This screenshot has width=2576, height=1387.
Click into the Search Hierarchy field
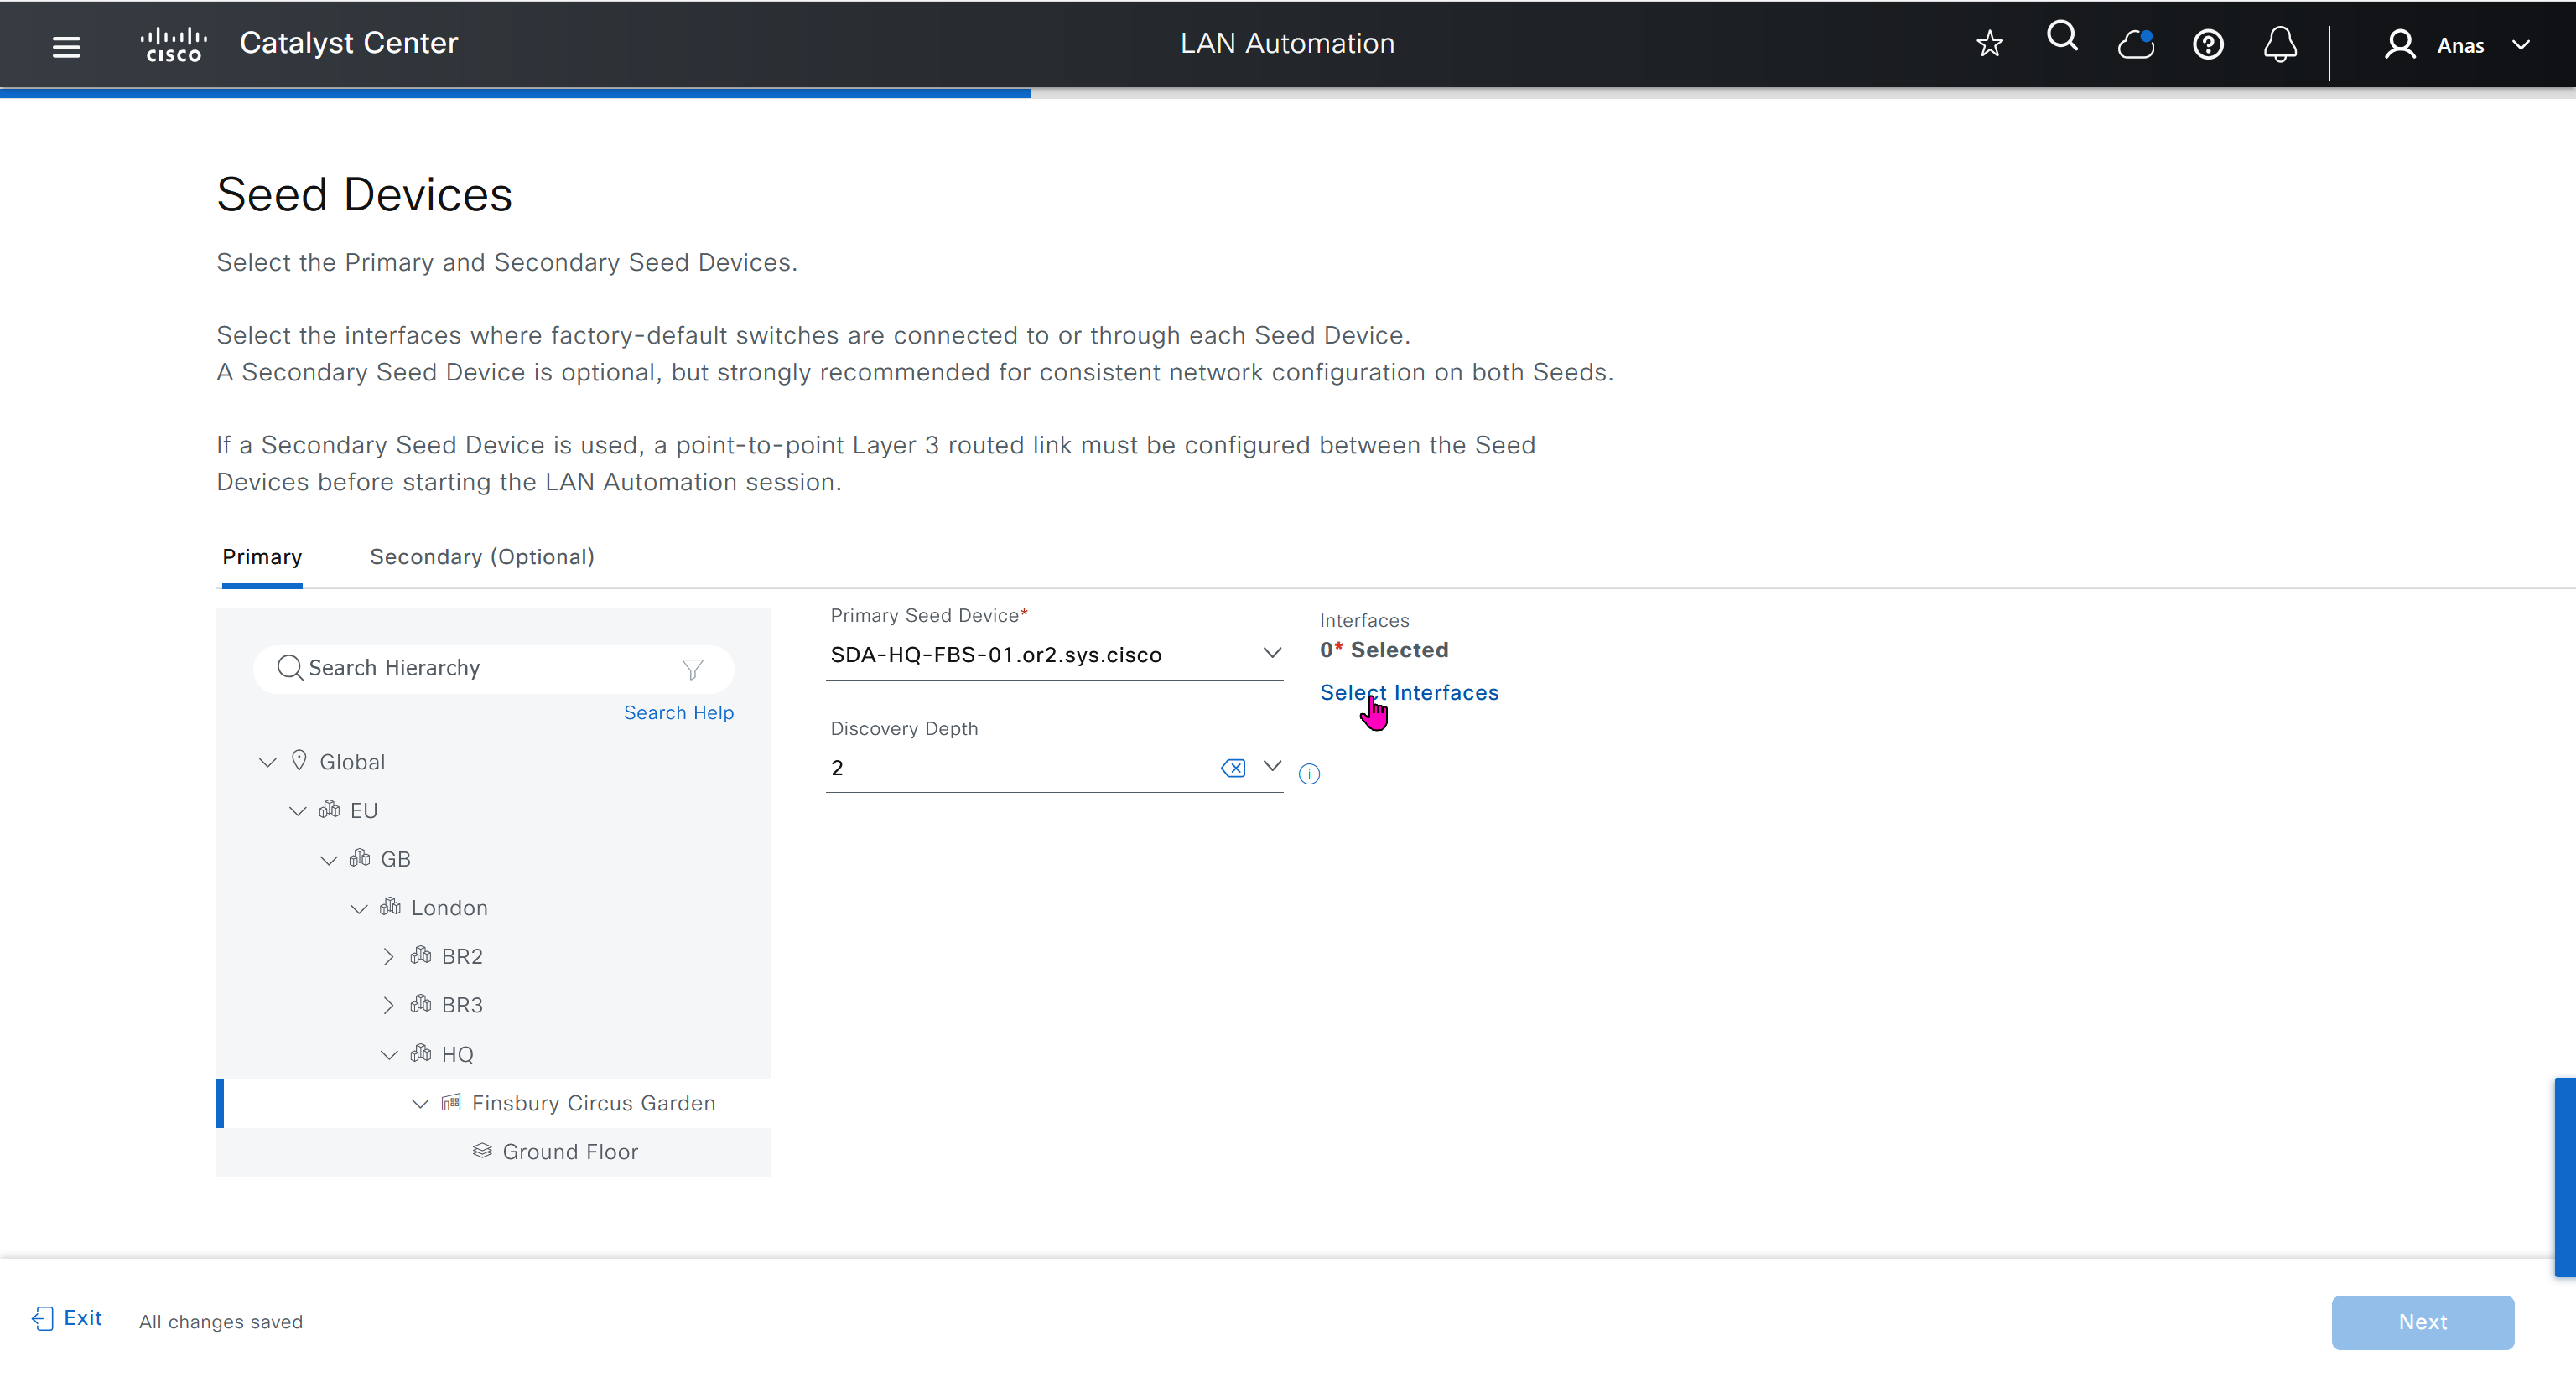tap(480, 669)
